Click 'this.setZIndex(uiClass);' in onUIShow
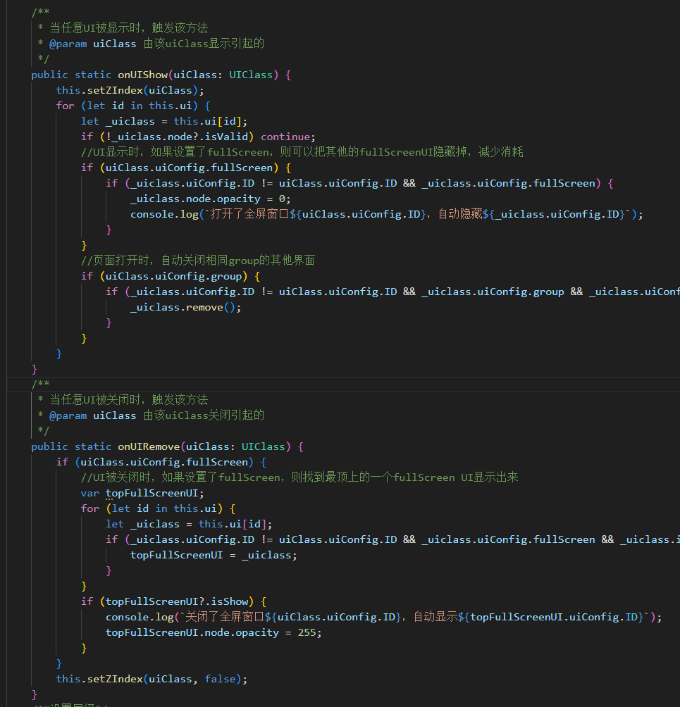Viewport: 680px width, 707px height. pyautogui.click(x=130, y=90)
